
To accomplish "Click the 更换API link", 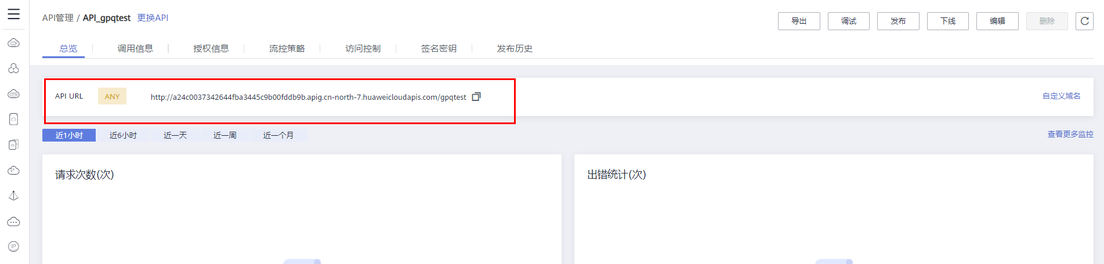I will click(x=153, y=18).
